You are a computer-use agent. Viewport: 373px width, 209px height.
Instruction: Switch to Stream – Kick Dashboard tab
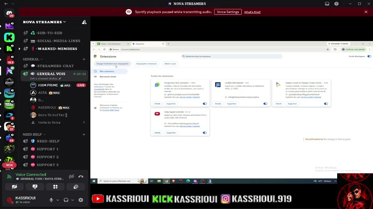113,44
